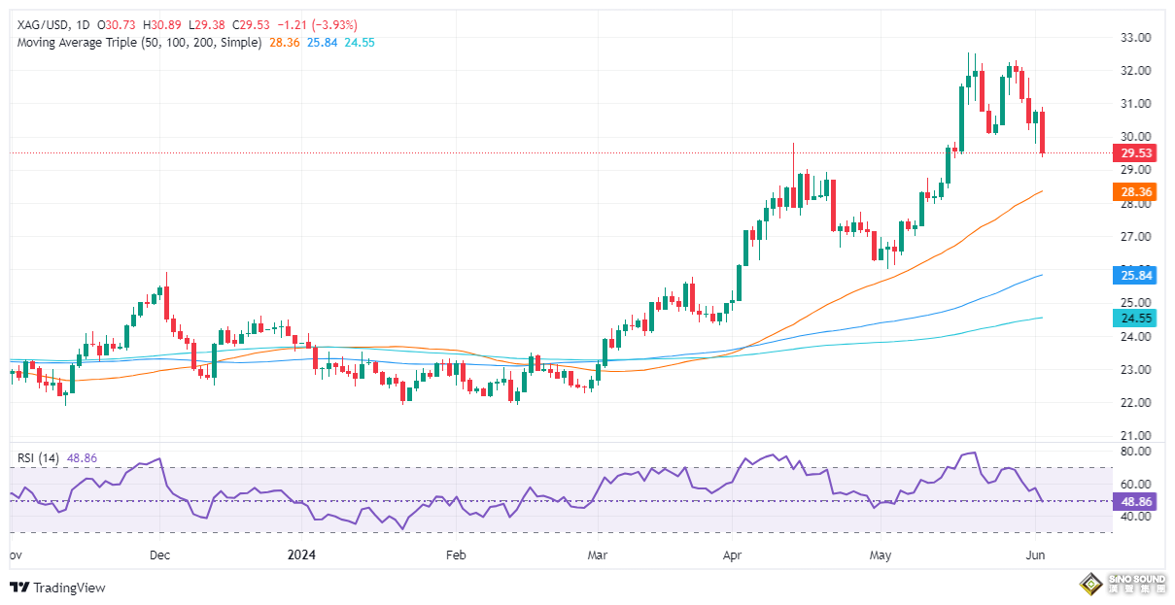Click the orange 28.36 legend value
The height and width of the screenshot is (605, 1175).
click(x=283, y=43)
